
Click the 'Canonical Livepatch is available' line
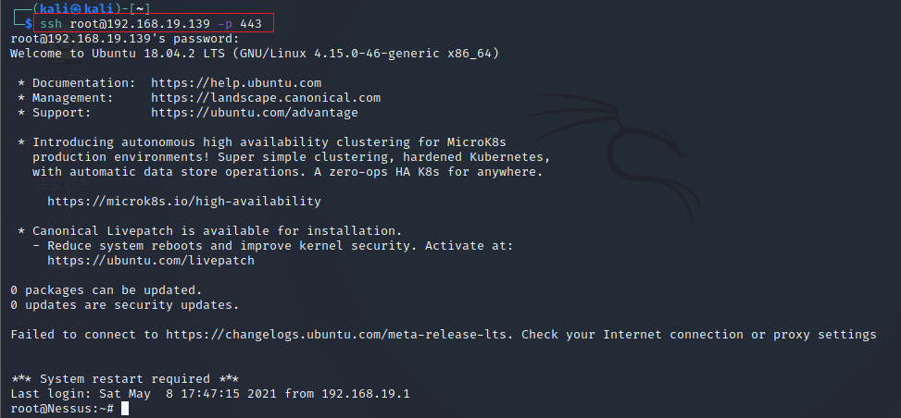217,231
